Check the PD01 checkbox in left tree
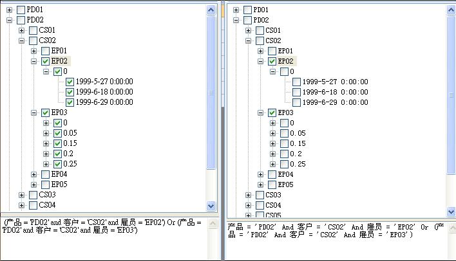The image size is (456, 261). (x=21, y=10)
